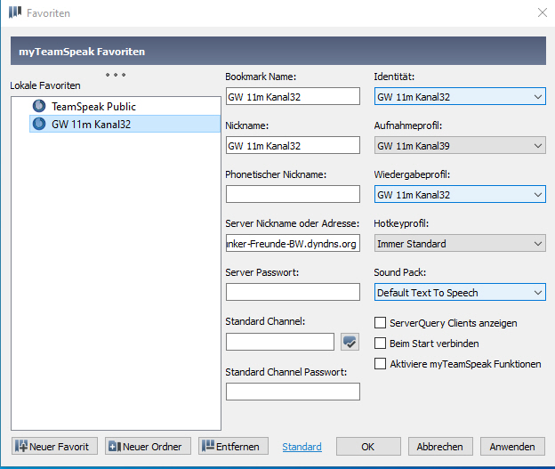This screenshot has height=469, width=555.
Task: Close the Favoriten dialog window
Action: click(543, 12)
